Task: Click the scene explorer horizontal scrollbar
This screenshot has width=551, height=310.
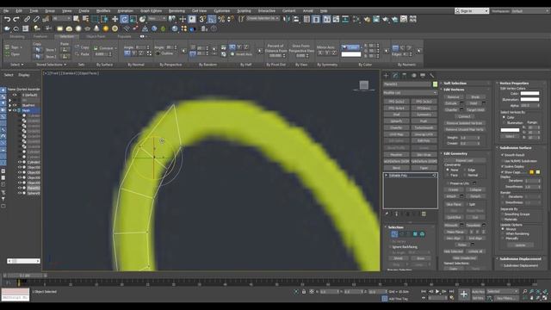Action: (23, 261)
